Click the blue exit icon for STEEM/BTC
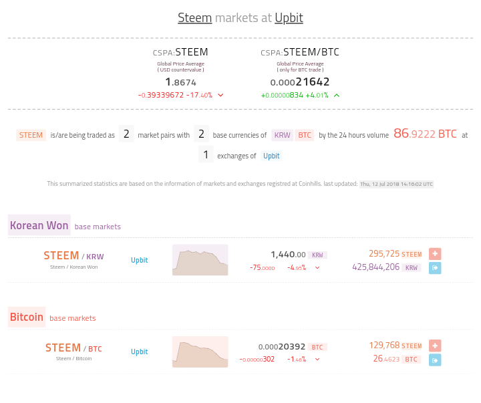The height and width of the screenshot is (403, 481). coord(435,360)
